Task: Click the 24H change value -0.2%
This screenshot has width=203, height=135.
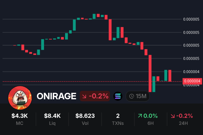Action: click(x=184, y=116)
